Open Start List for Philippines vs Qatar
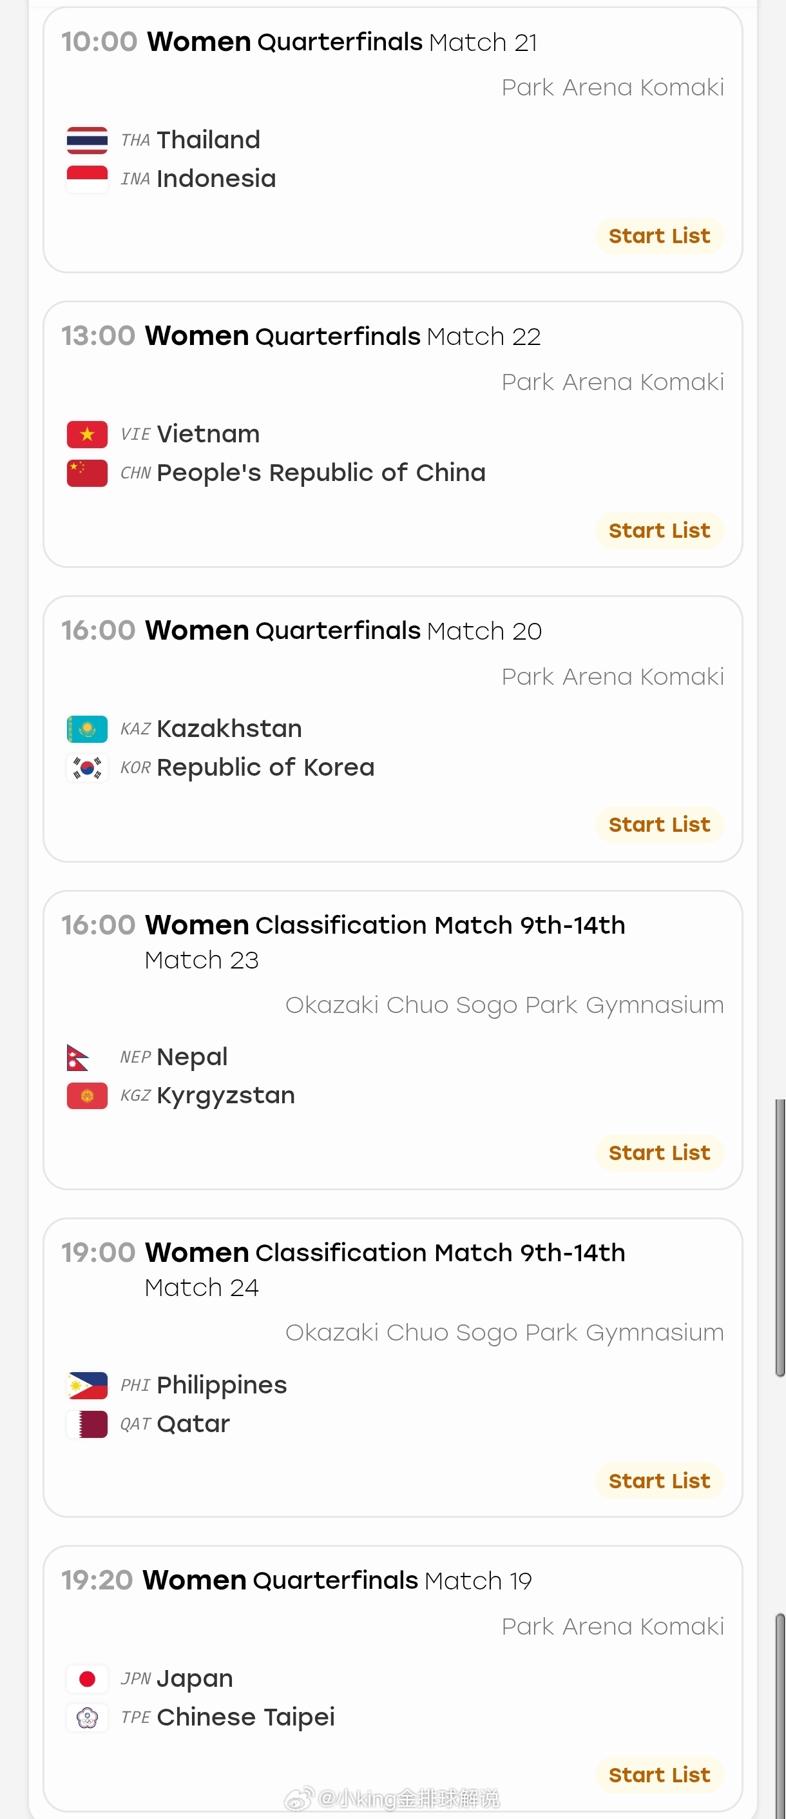The image size is (786, 1819). [660, 1480]
